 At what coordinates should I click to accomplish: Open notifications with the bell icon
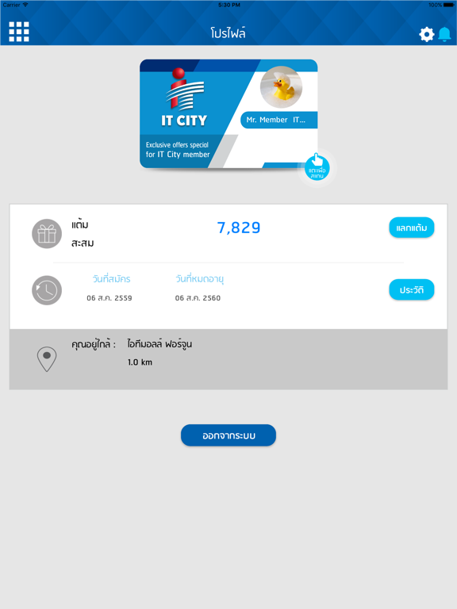(444, 34)
